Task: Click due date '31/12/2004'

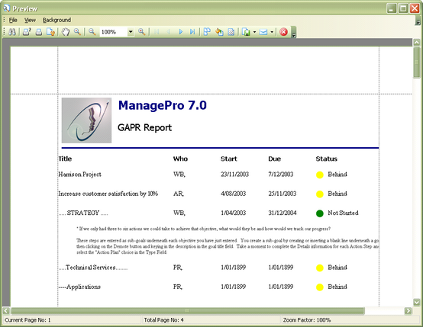Action: 283,213
